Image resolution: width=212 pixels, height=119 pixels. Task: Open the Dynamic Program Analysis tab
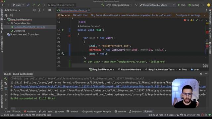(96, 112)
